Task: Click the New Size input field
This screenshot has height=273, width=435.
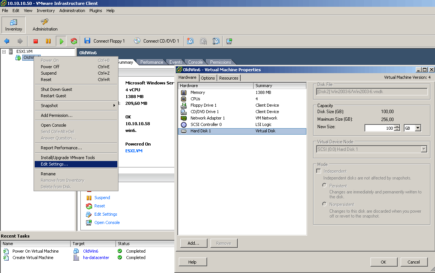Action: pos(379,128)
